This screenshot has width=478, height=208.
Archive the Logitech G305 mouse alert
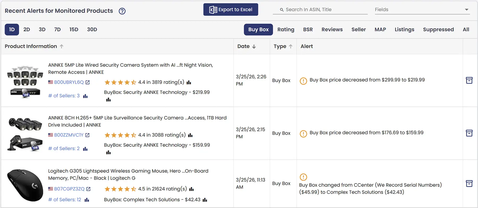[469, 184]
